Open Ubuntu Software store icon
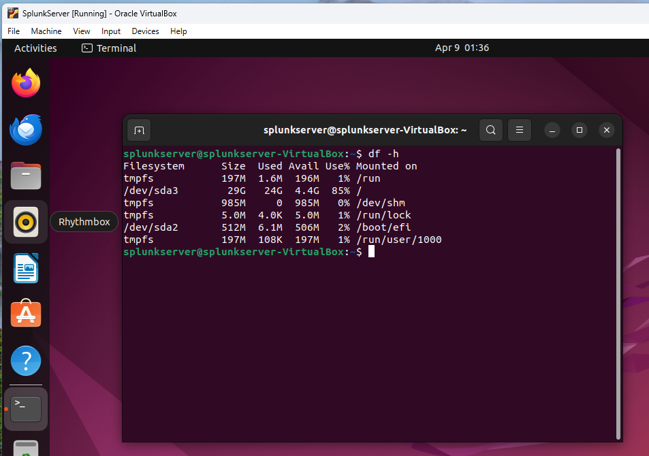 coord(26,314)
